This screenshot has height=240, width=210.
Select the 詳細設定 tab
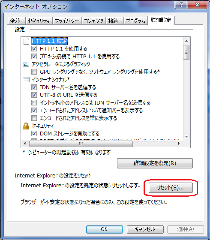click(x=161, y=20)
